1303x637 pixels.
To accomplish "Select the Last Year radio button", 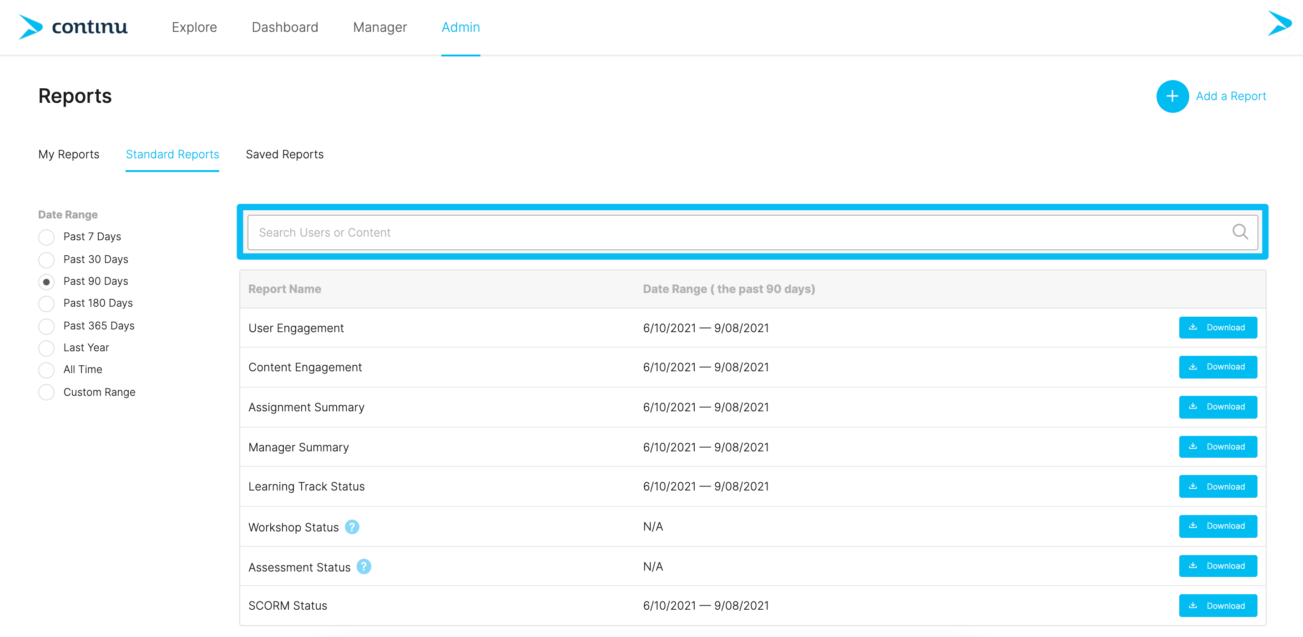I will coord(46,348).
